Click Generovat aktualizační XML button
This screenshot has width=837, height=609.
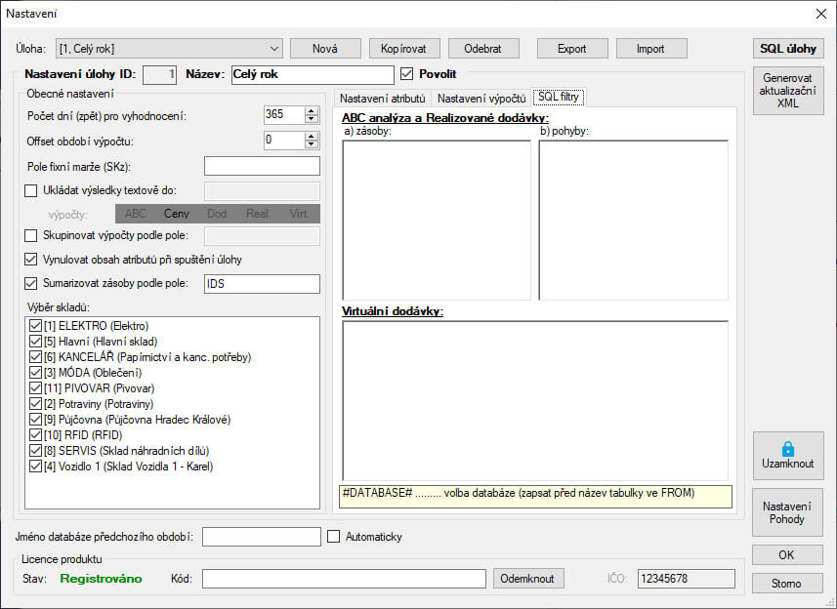[787, 92]
